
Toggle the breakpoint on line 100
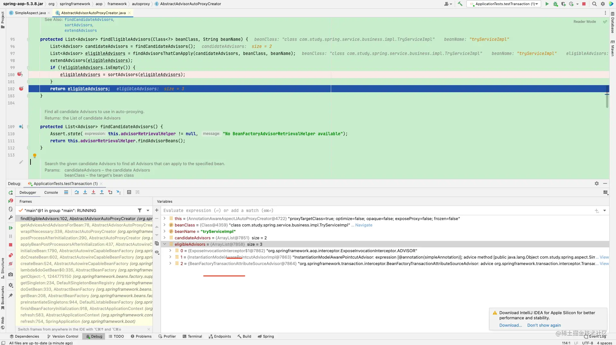click(20, 75)
